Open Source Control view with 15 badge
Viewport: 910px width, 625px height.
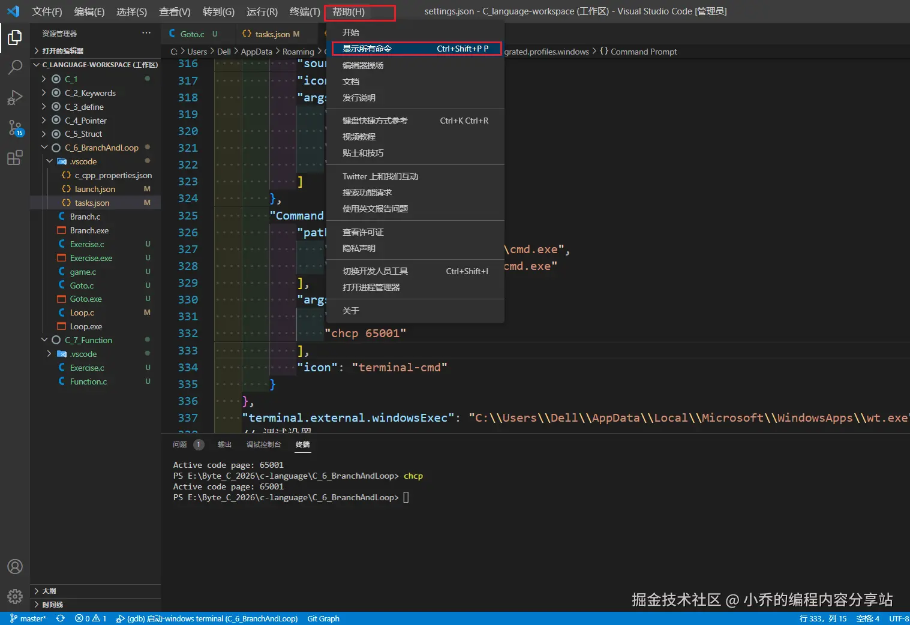coord(15,127)
